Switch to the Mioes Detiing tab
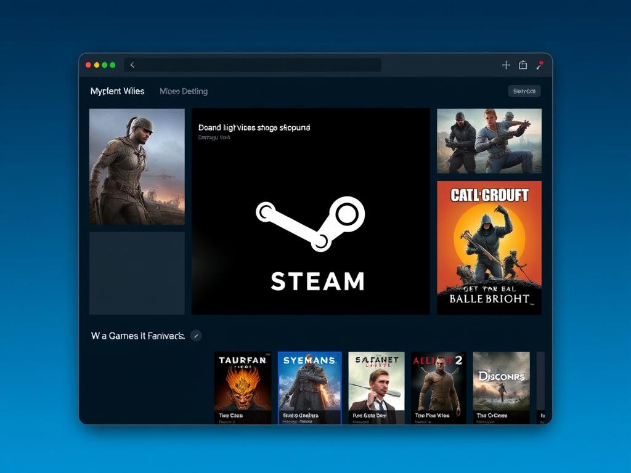The width and height of the screenshot is (631, 473). pyautogui.click(x=184, y=91)
